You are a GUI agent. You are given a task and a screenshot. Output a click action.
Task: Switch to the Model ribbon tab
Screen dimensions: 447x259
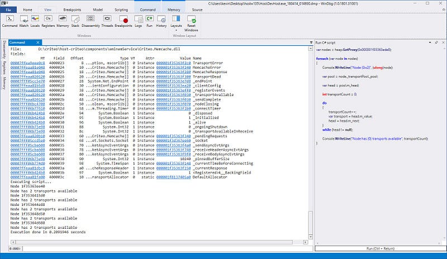click(x=98, y=10)
